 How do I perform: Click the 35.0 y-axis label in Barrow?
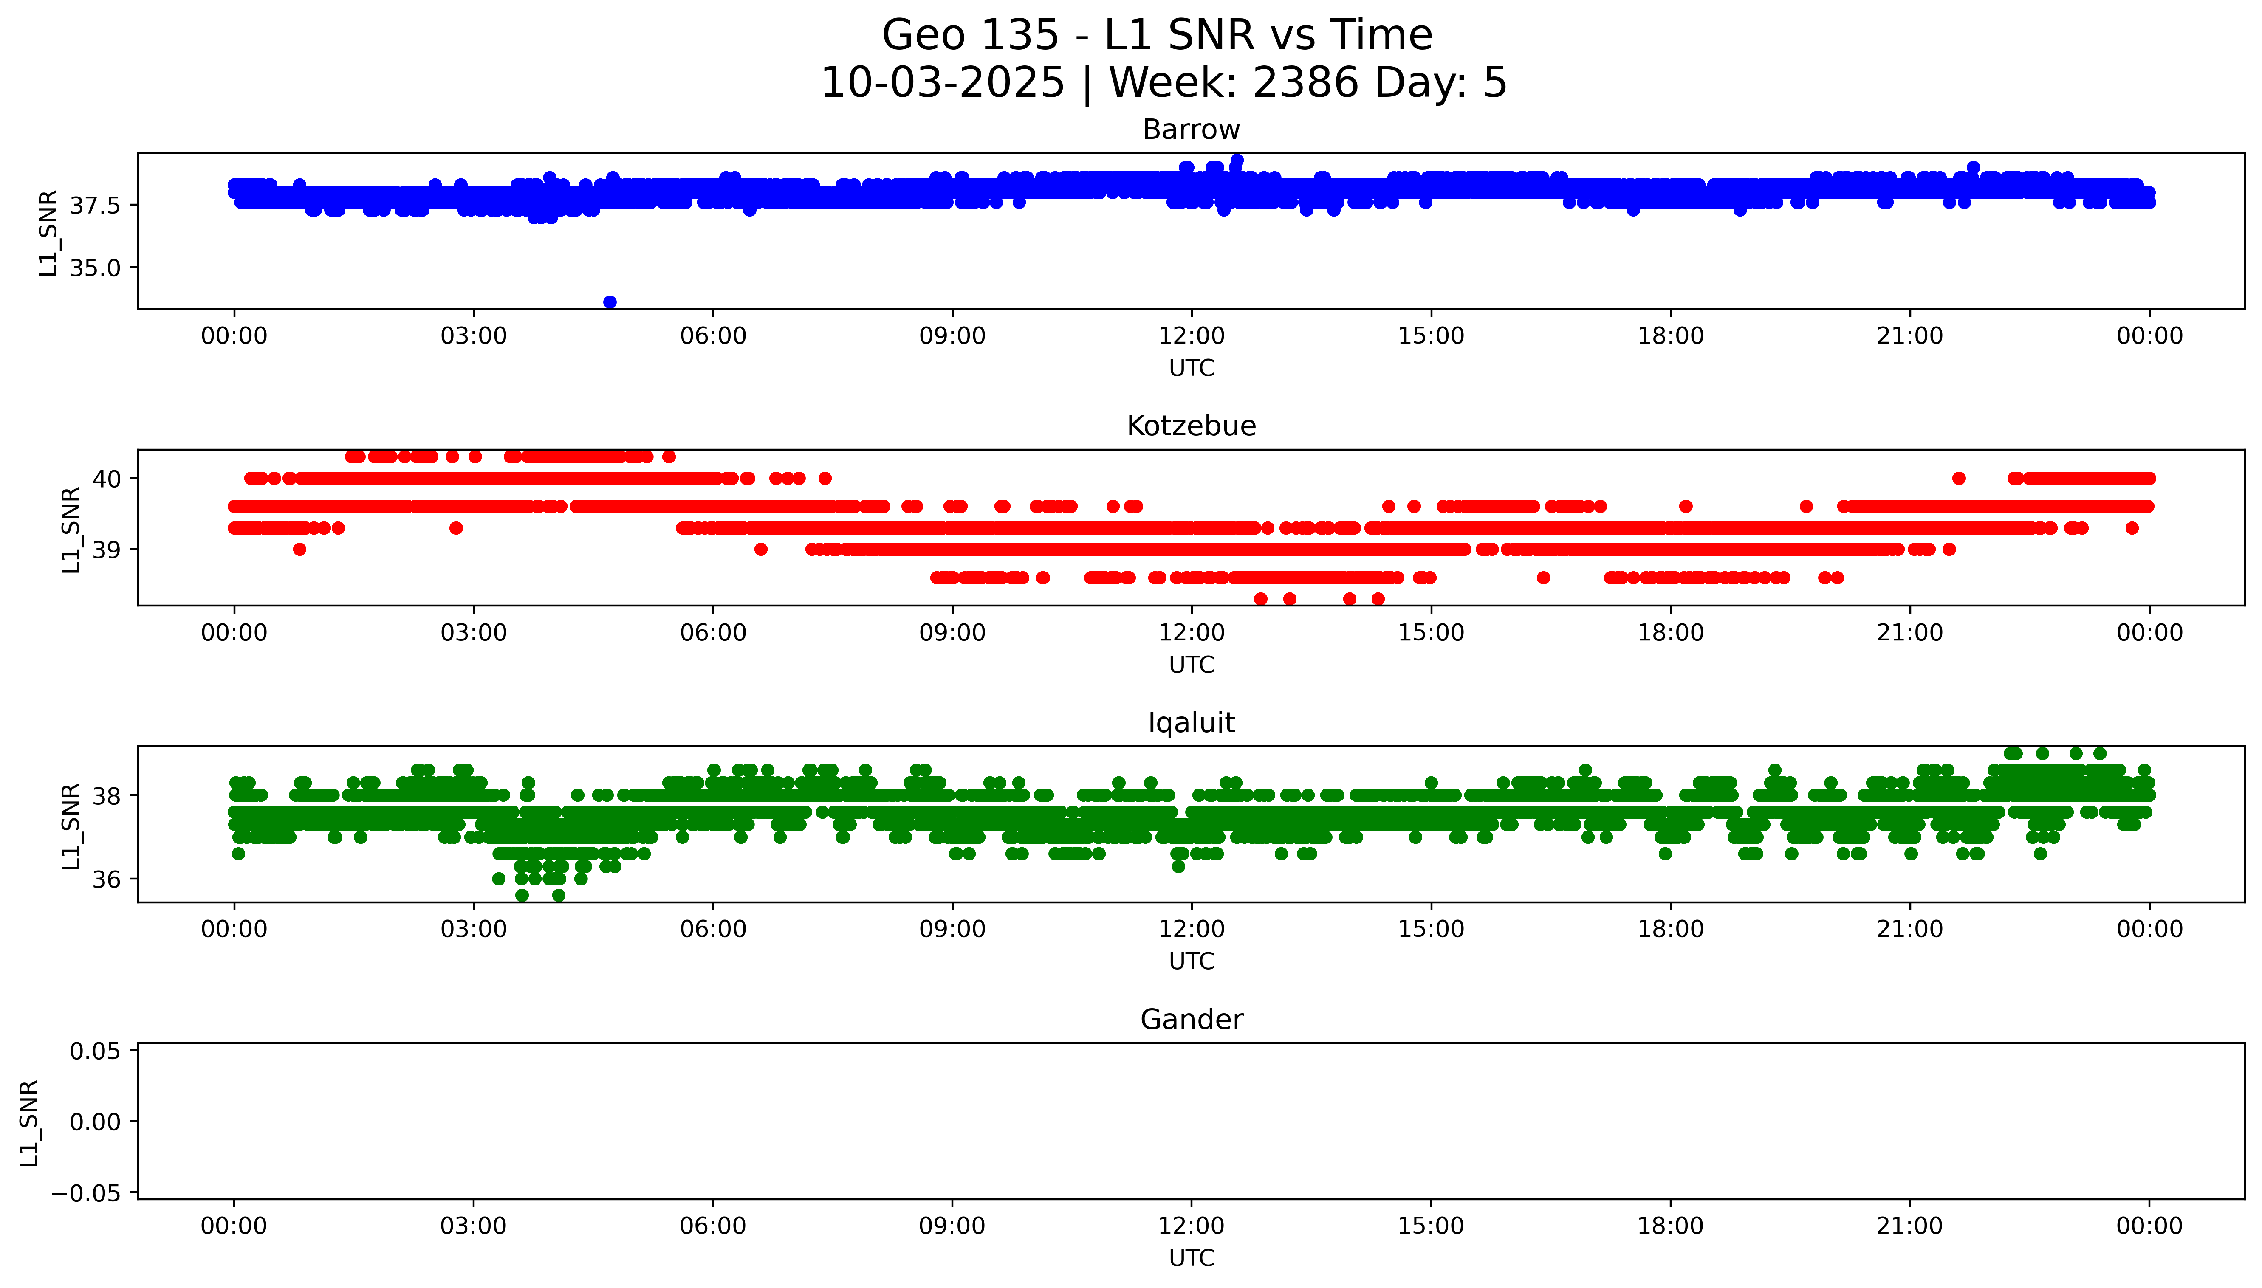(x=95, y=268)
